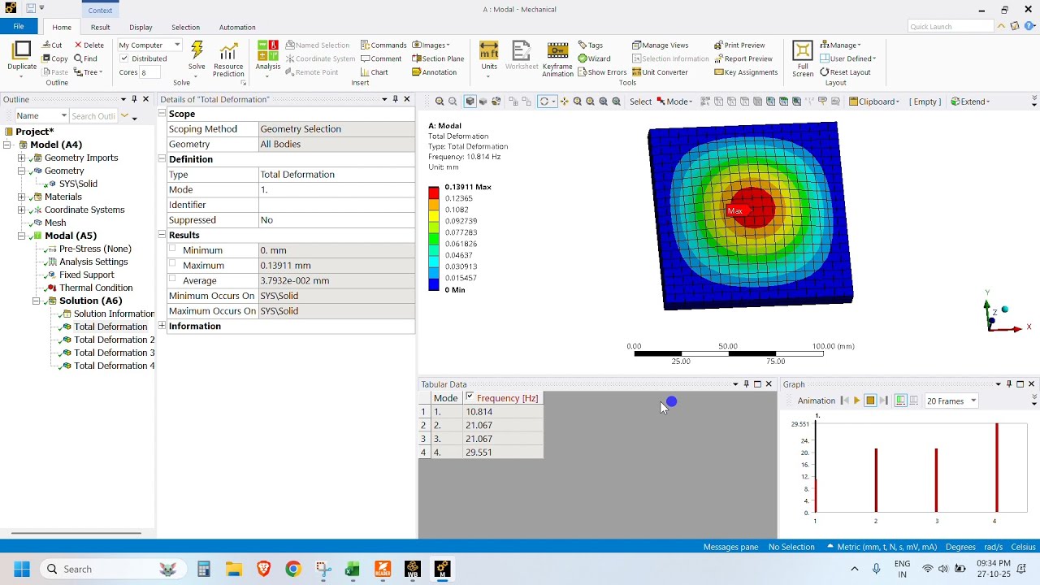Click the blue color band in the legend

434,284
